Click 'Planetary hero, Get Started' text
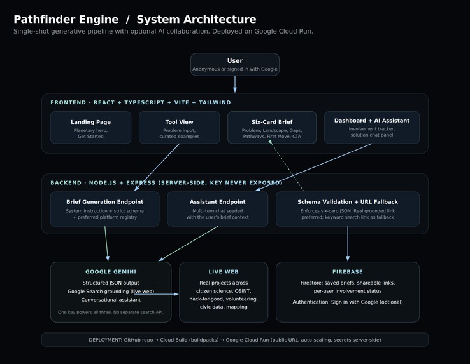 click(x=90, y=133)
